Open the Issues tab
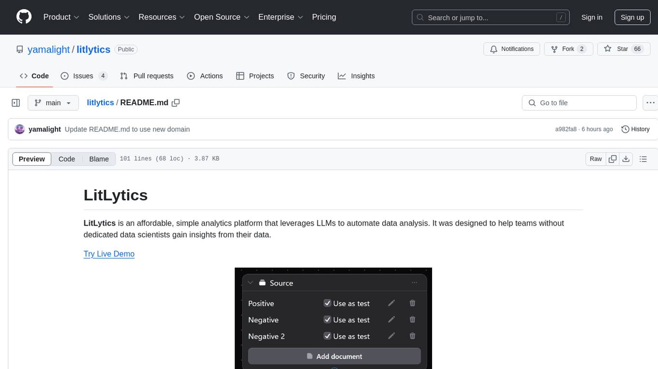This screenshot has width=658, height=369. (84, 76)
